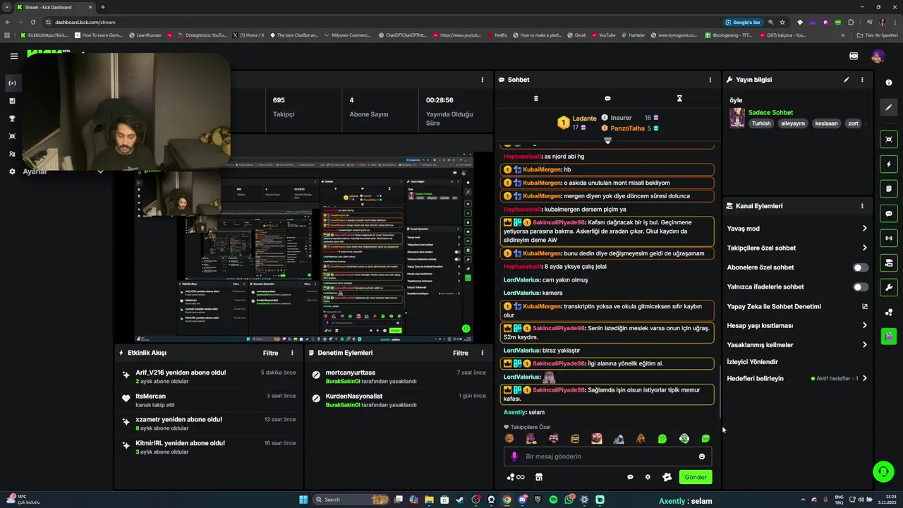Select the aileyayını tag
903x508 pixels.
click(x=792, y=123)
